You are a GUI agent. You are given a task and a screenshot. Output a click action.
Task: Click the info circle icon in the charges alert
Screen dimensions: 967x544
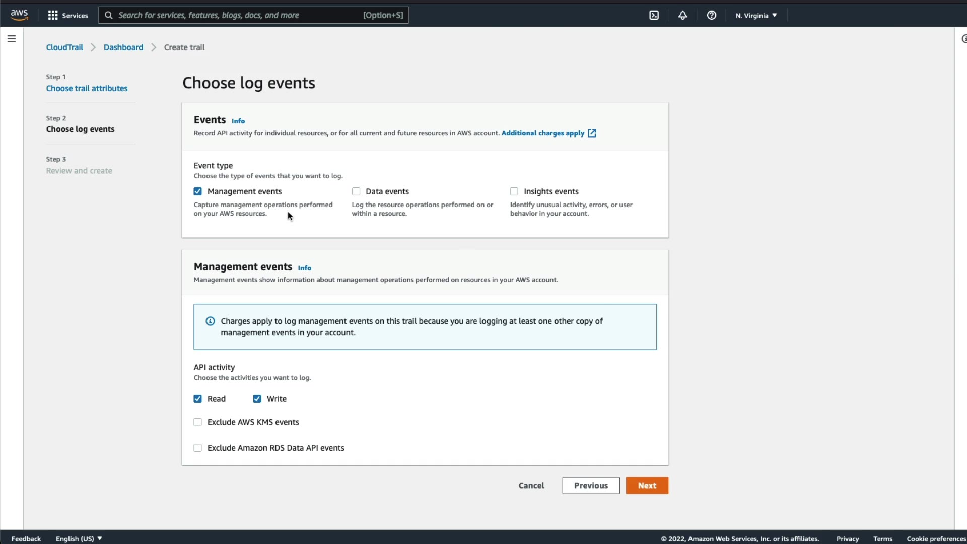point(210,321)
